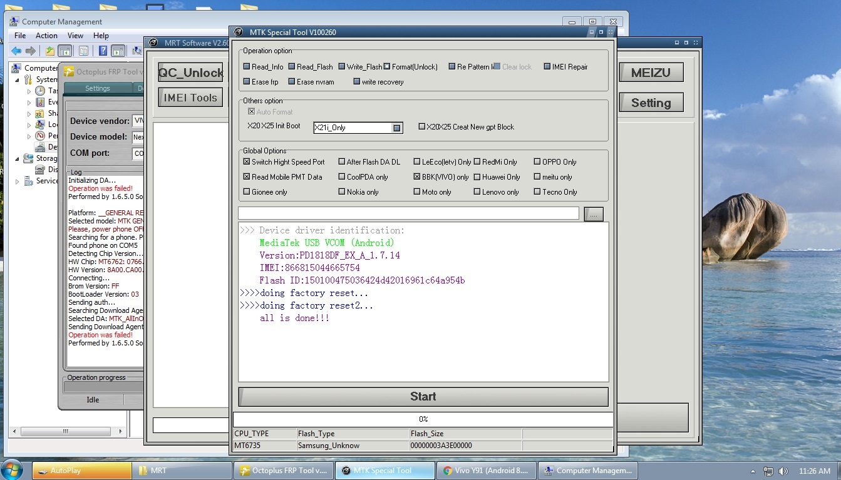Click the Local Users icon in tree
Image resolution: width=841 pixels, height=480 pixels.
[40, 125]
